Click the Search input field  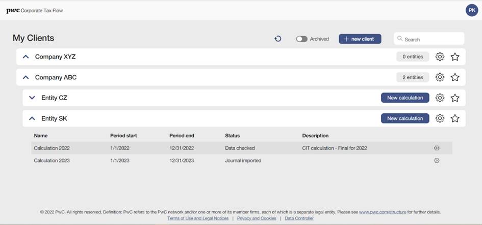point(432,39)
